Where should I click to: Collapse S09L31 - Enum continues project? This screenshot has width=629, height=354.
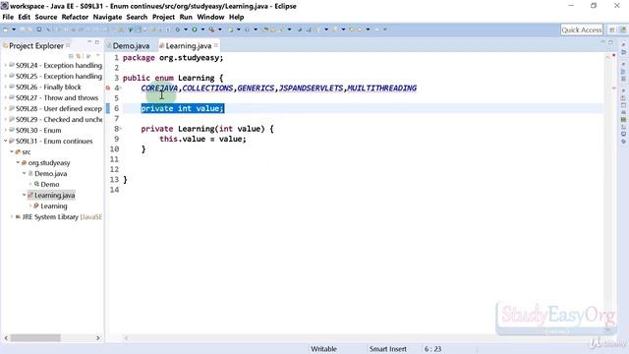[5, 141]
